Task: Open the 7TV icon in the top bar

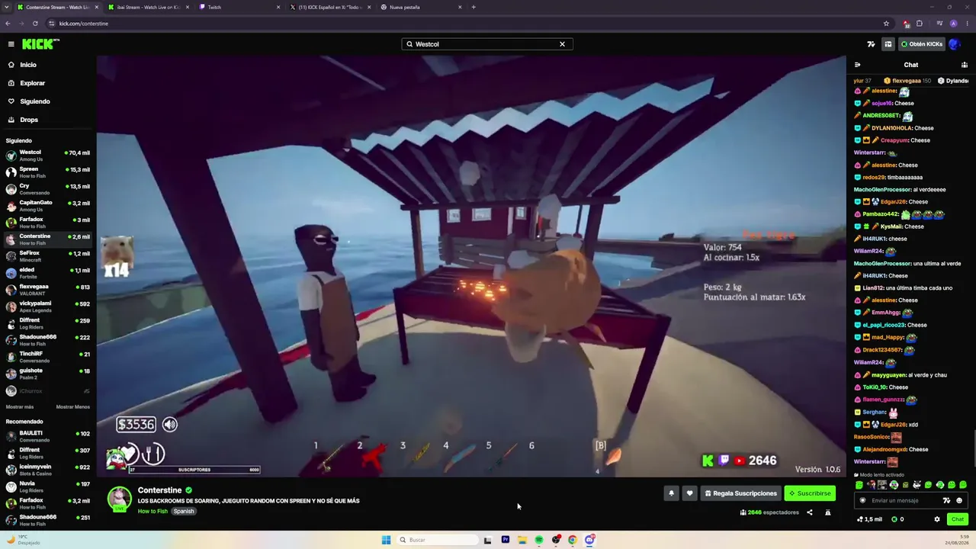Action: (872, 44)
